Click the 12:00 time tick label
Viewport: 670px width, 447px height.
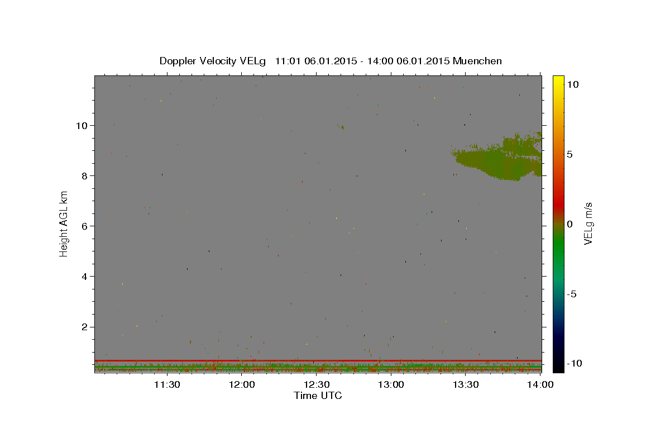coord(242,384)
